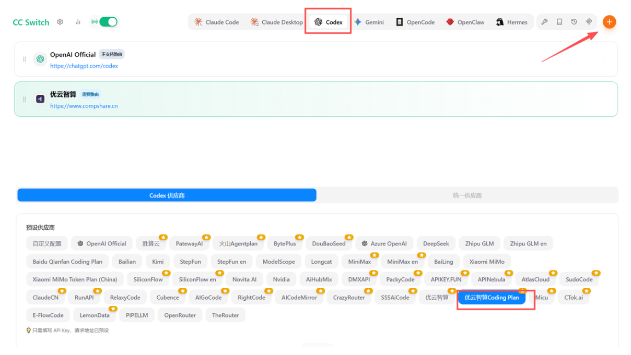Select the 统一供应商 tab
The image size is (631, 355).
coord(467,195)
